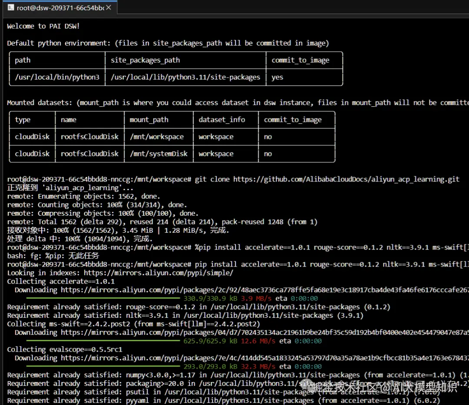Viewport: 469px width, 405px height.
Task: Click the 'name' header in datasets table
Action: coord(69,119)
